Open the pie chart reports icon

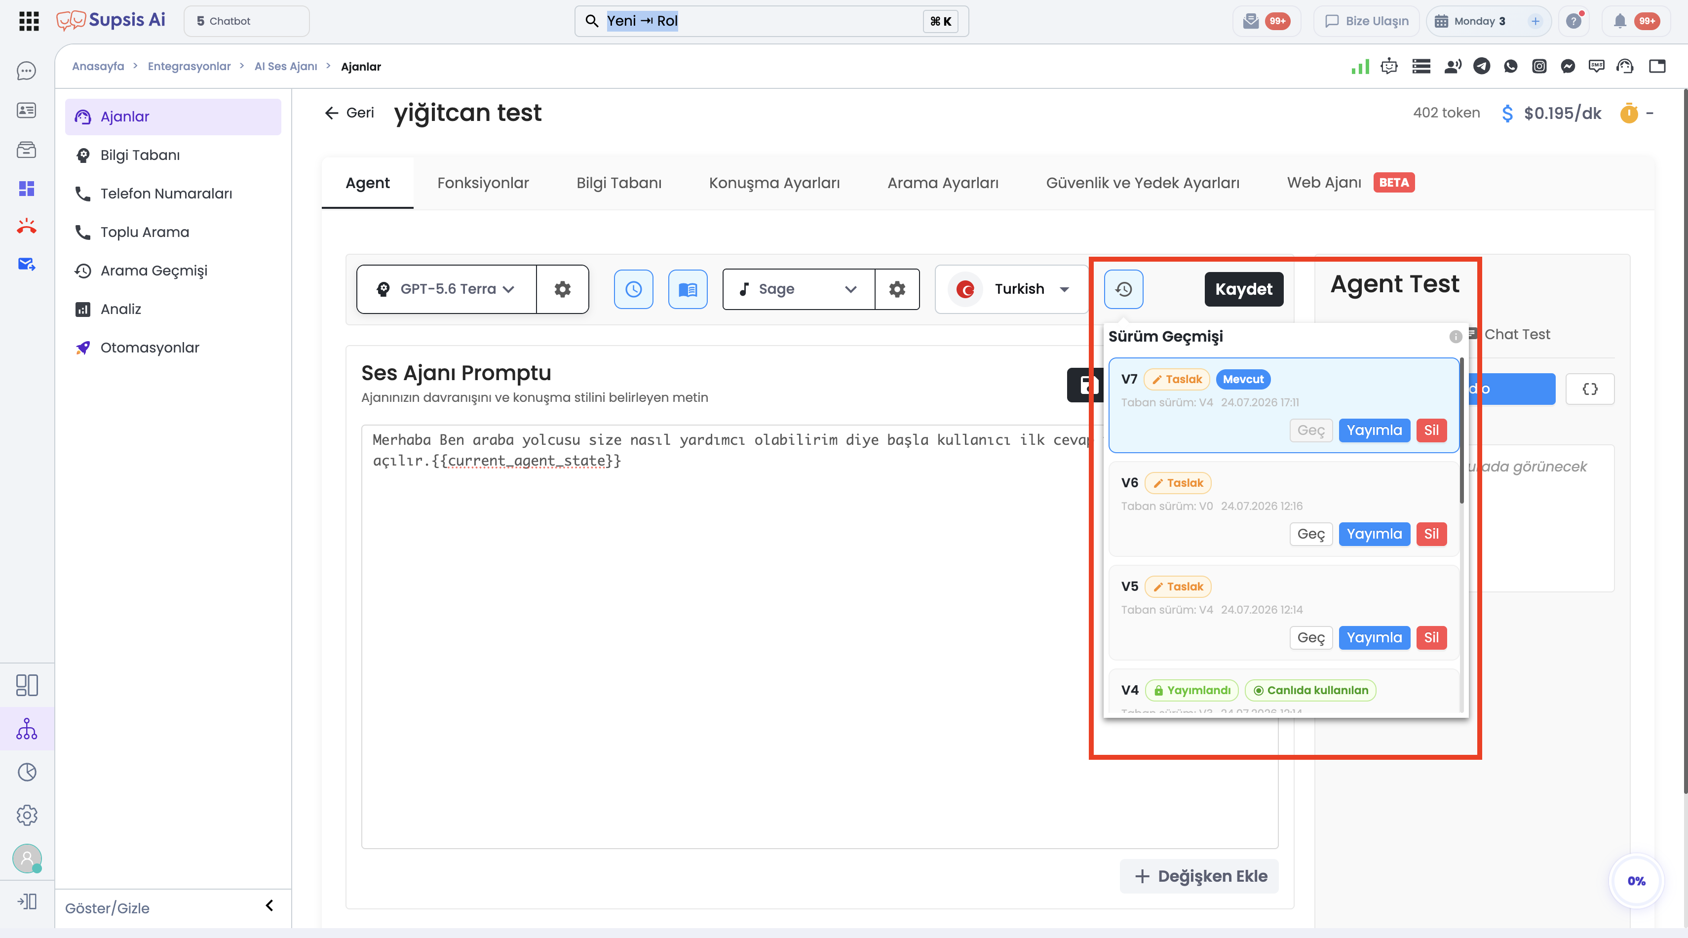pyautogui.click(x=27, y=772)
